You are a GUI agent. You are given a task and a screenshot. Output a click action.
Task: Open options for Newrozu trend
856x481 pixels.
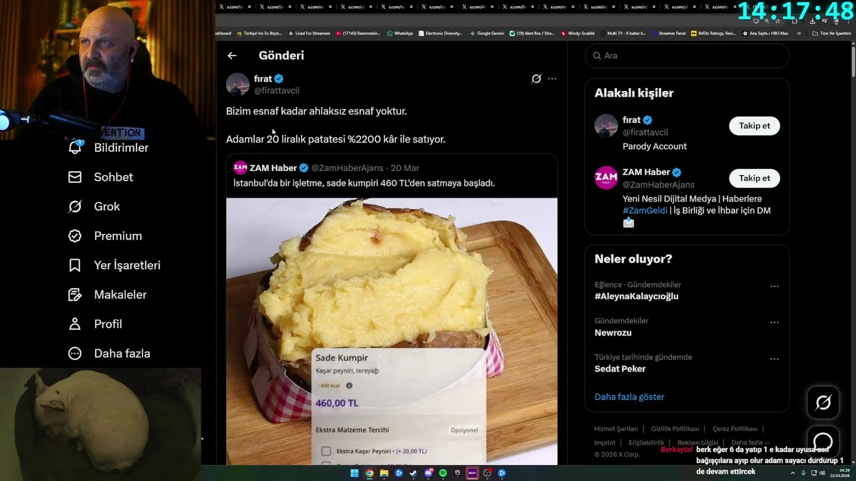774,322
